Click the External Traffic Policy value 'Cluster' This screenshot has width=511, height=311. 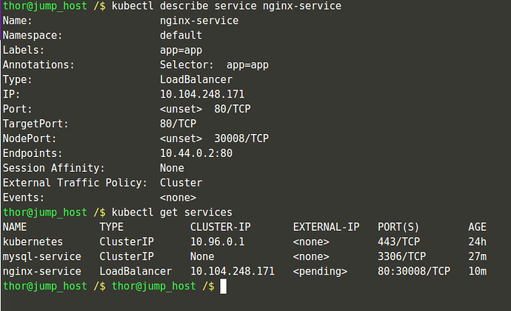(x=181, y=183)
